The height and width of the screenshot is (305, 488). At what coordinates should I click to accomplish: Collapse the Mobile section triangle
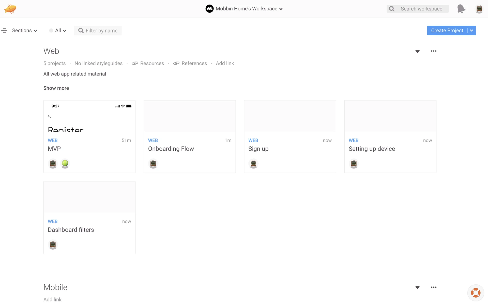click(417, 287)
